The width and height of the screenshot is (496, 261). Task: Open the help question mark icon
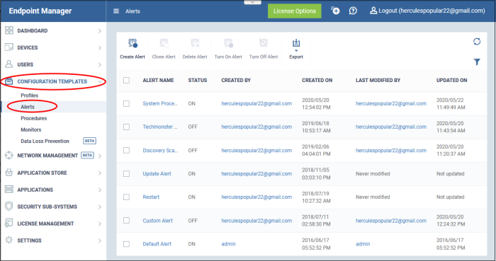tap(353, 11)
